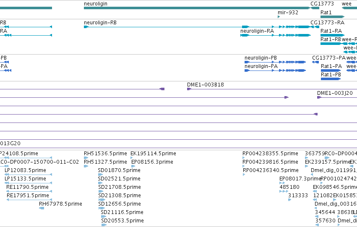357x227 pixels.
Task: Select the SD21308.5prime label
Action: [x=119, y=196]
